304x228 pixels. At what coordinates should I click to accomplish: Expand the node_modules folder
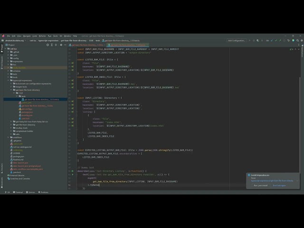coord(8,67)
